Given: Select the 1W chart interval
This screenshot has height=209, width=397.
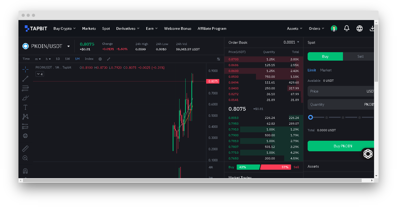Looking at the screenshot, I should pyautogui.click(x=67, y=59).
